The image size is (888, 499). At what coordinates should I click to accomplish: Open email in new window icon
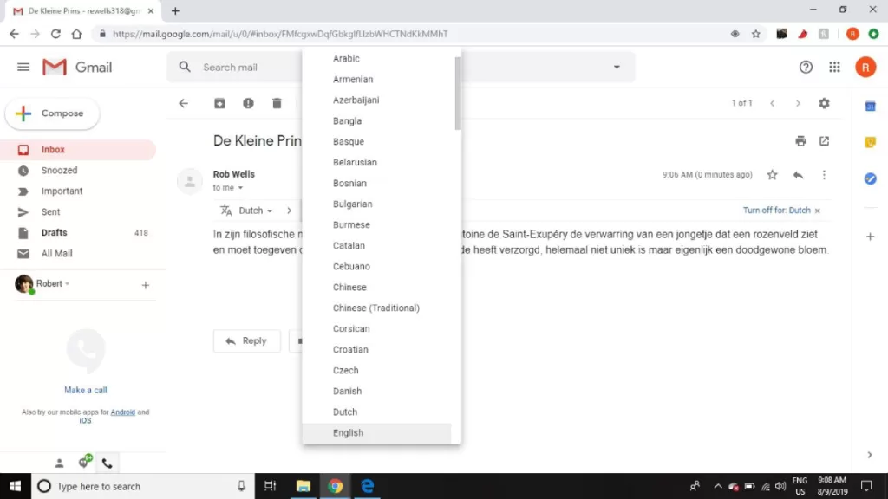[824, 141]
